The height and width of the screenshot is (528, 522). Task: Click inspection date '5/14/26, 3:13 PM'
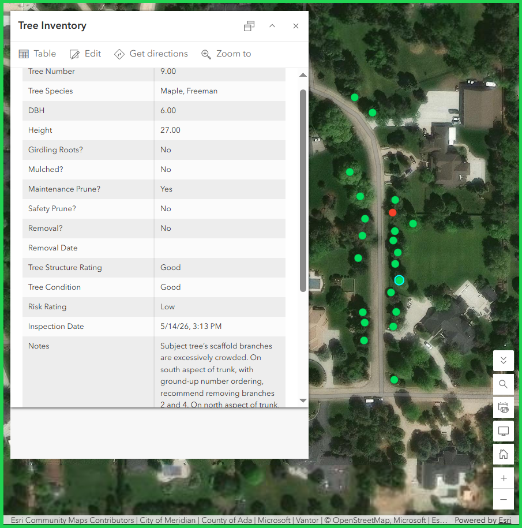tap(191, 326)
